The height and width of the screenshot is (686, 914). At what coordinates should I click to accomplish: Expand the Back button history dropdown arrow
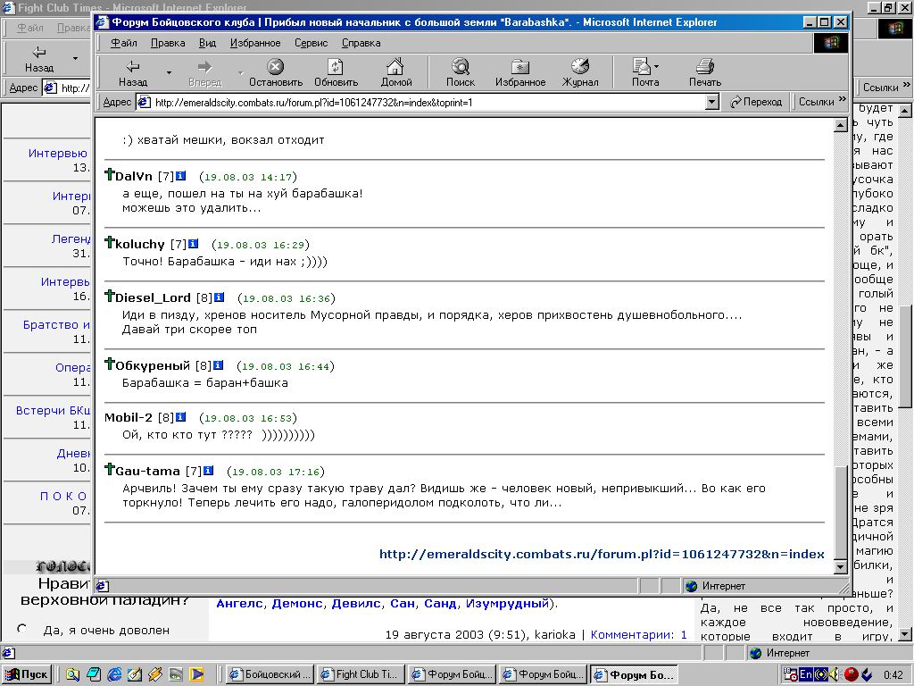[169, 73]
